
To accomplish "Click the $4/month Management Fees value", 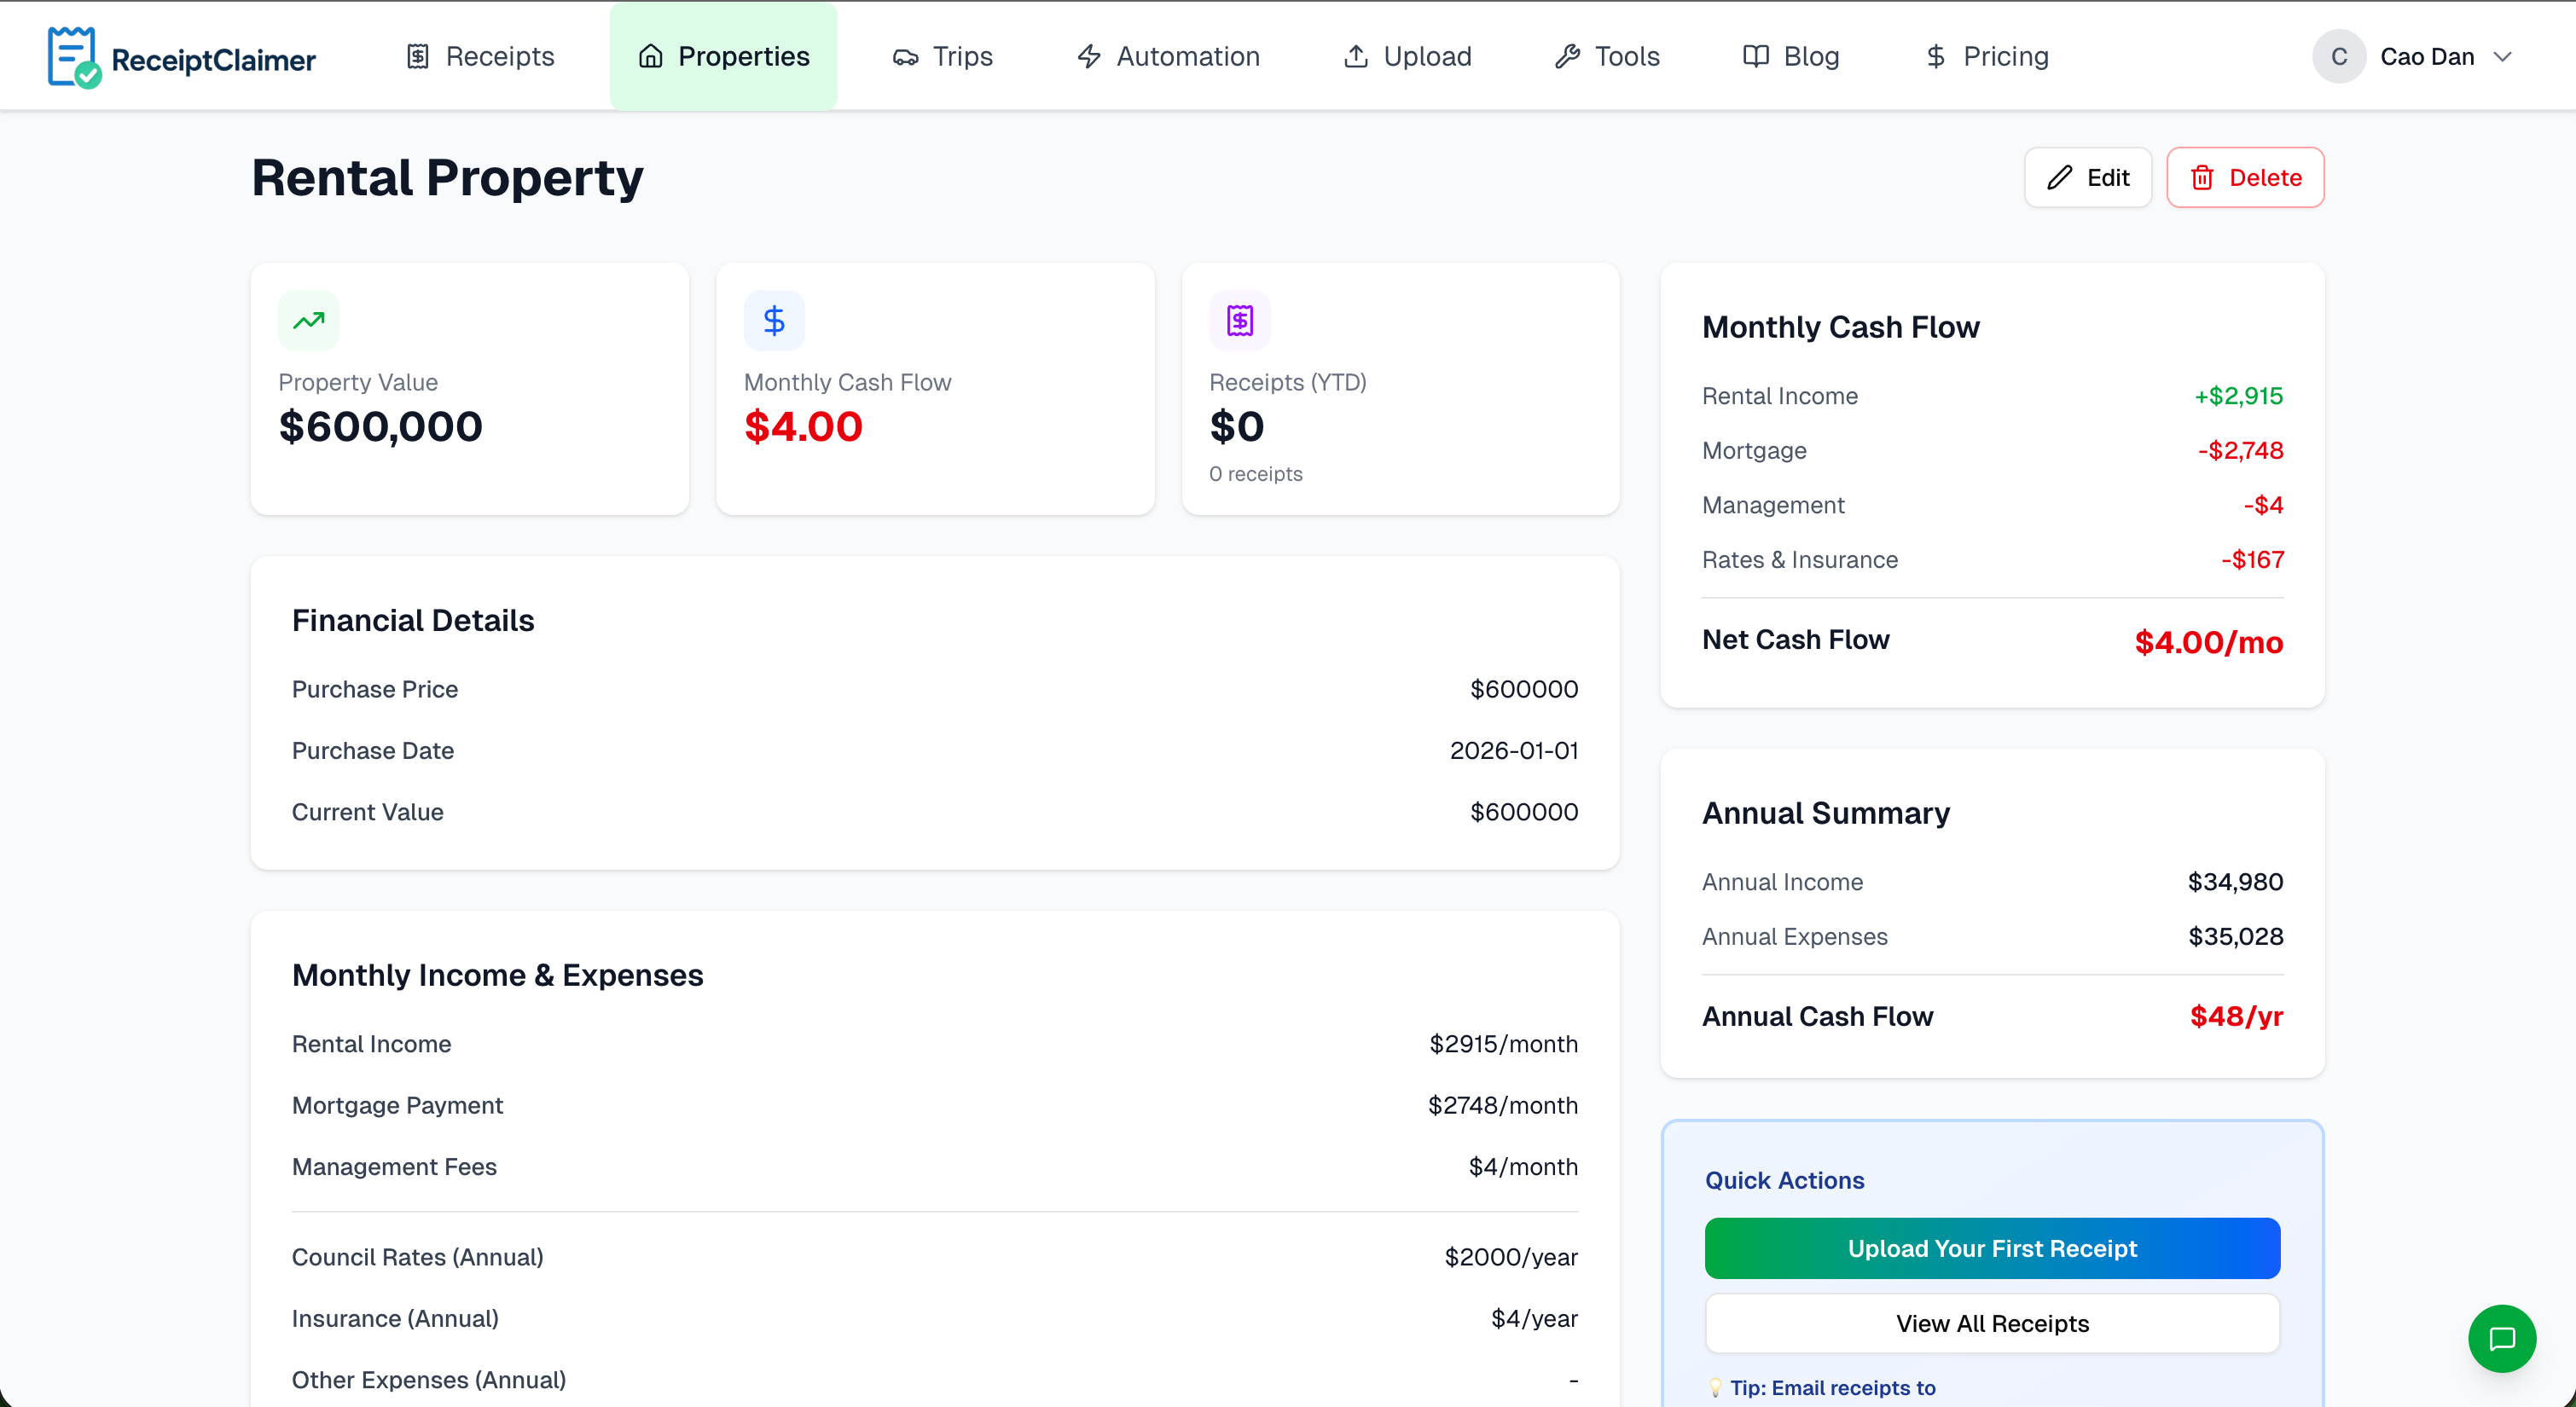I will tap(1523, 1167).
